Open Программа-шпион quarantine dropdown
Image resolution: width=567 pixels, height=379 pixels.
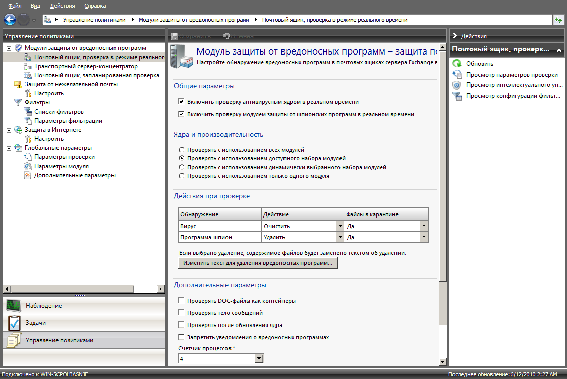point(424,237)
